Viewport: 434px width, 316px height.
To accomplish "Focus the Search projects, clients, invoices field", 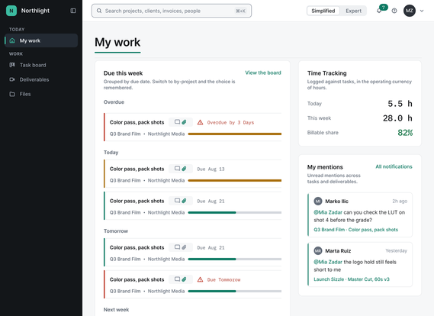I will tap(172, 11).
